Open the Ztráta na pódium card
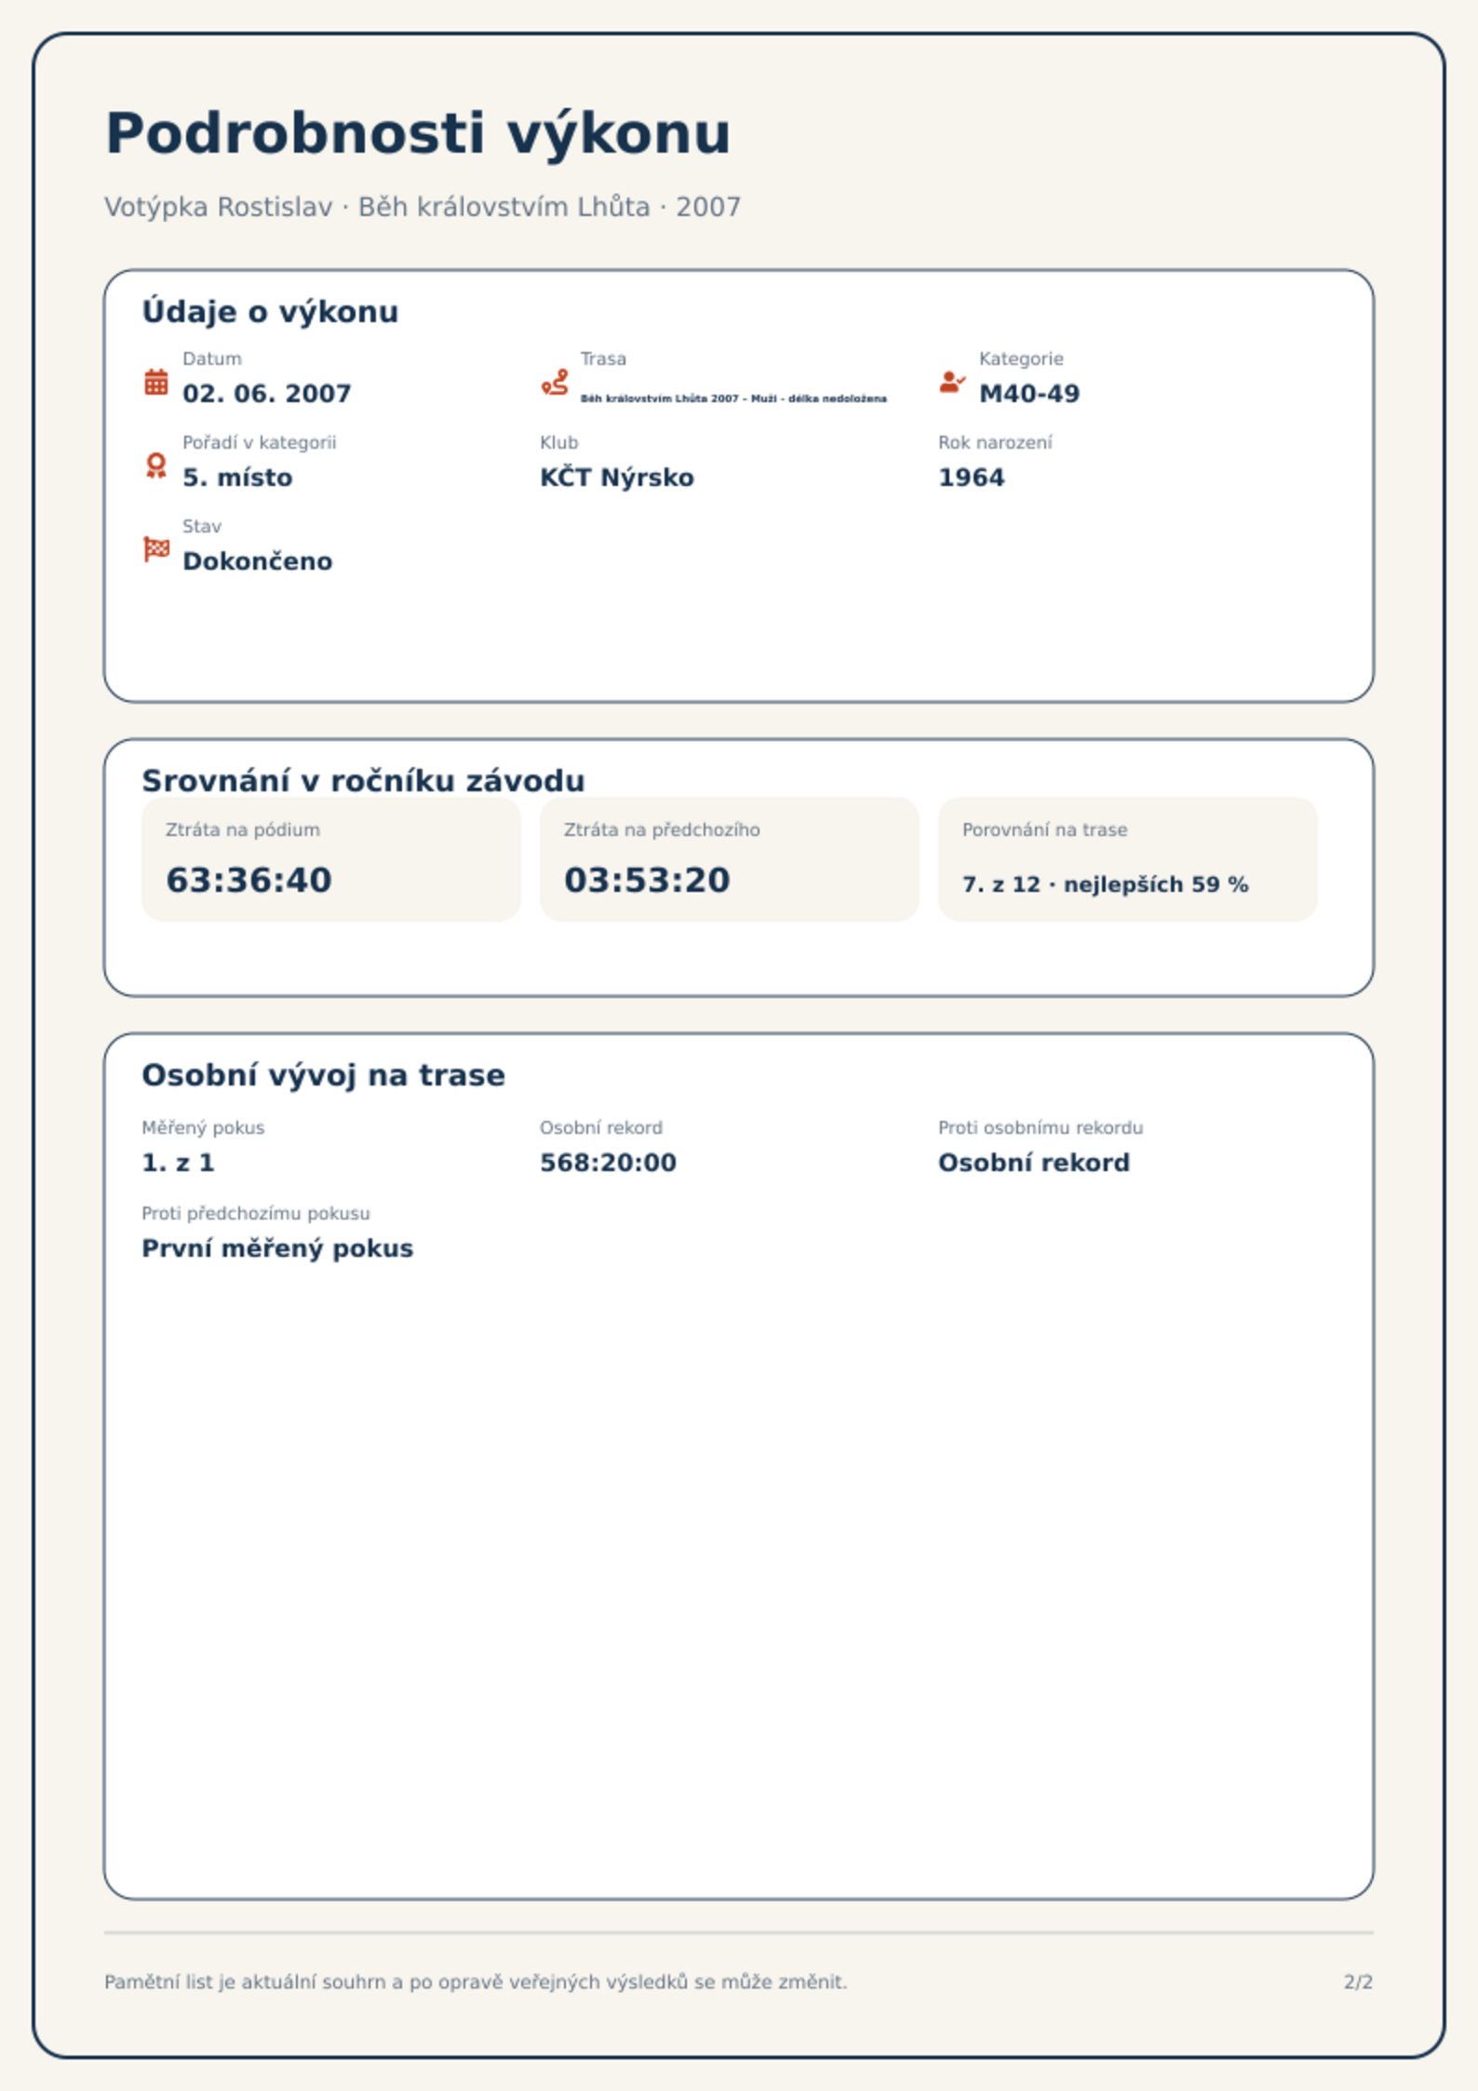This screenshot has width=1478, height=2091. (x=331, y=859)
